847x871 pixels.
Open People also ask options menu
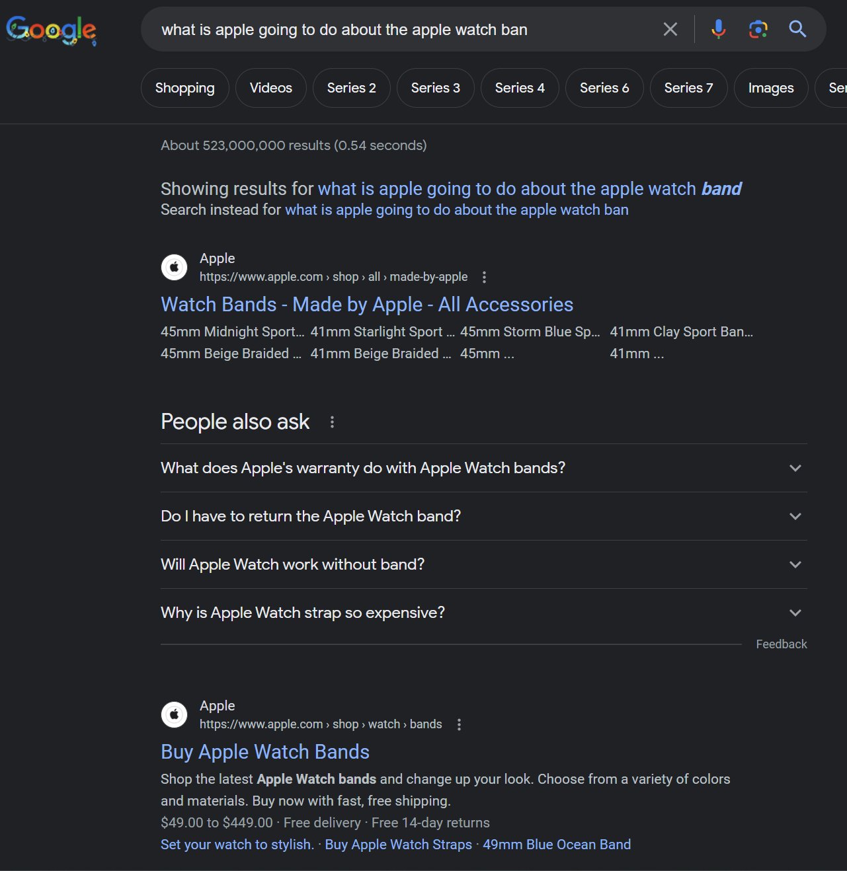point(332,422)
